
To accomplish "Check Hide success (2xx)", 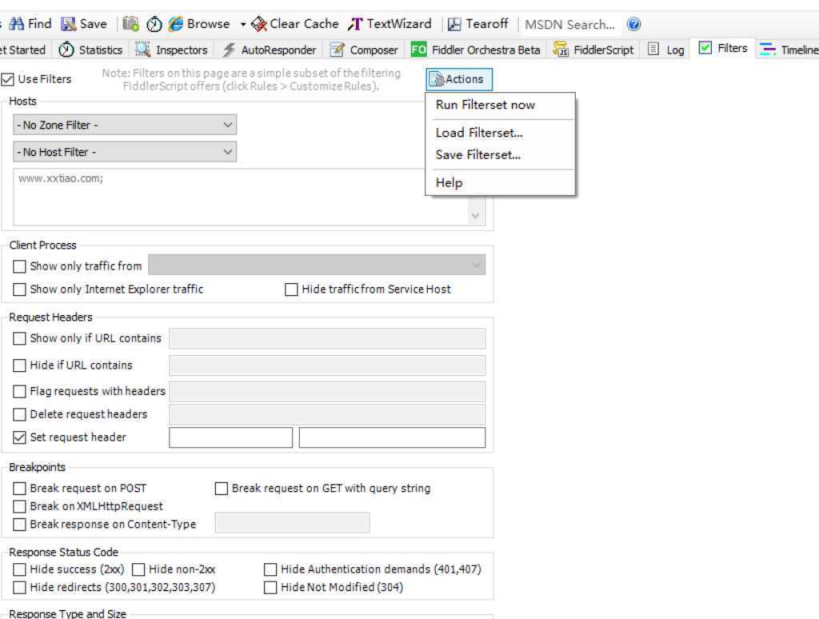I will click(x=19, y=569).
